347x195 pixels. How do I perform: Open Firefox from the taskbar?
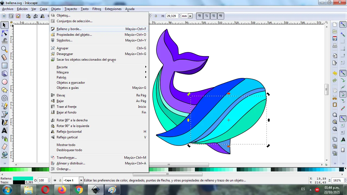point(62,190)
